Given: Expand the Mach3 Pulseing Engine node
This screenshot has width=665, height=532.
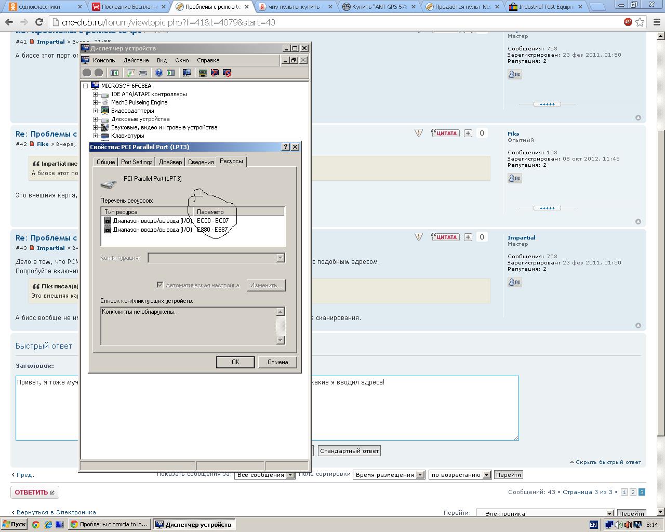Looking at the screenshot, I should (x=95, y=102).
